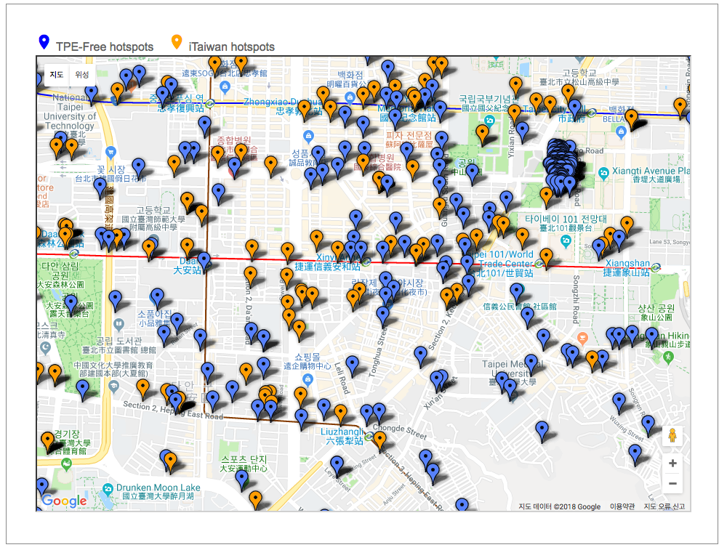The image size is (727, 550).
Task: Click the orange iTaiwan legend marker
Action: click(x=177, y=41)
